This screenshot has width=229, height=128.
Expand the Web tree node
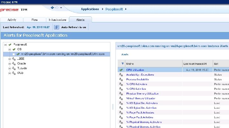(10, 73)
